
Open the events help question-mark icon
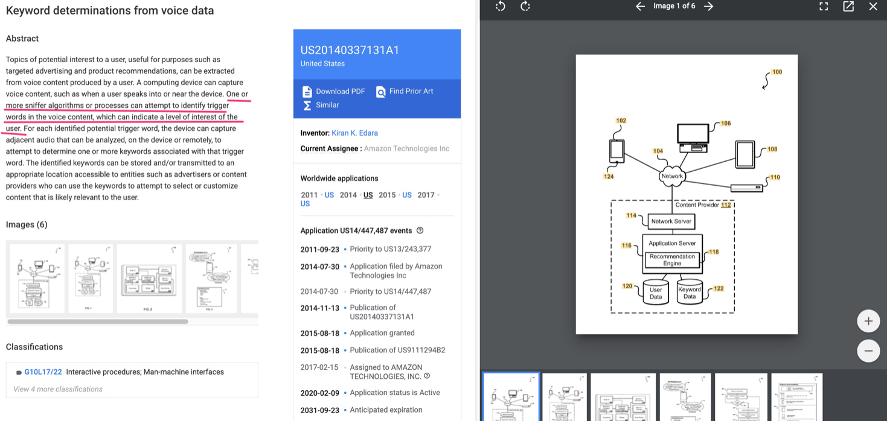[x=420, y=230]
